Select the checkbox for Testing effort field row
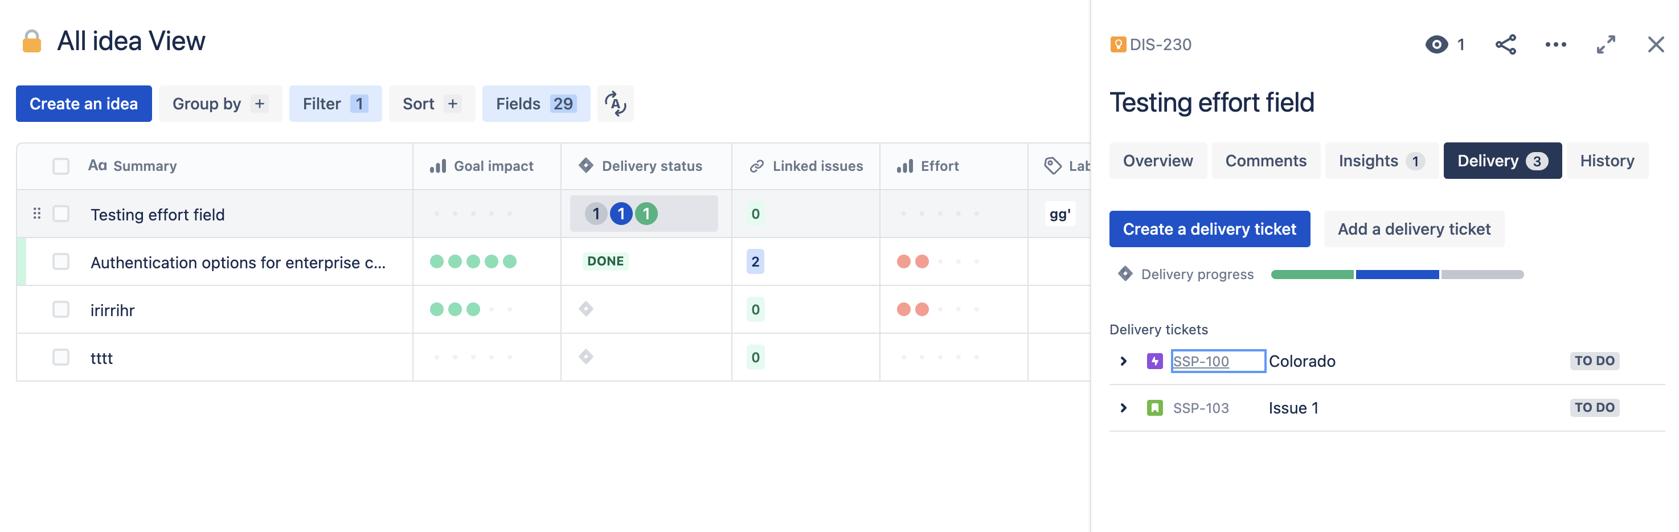The height and width of the screenshot is (532, 1679). click(x=60, y=213)
